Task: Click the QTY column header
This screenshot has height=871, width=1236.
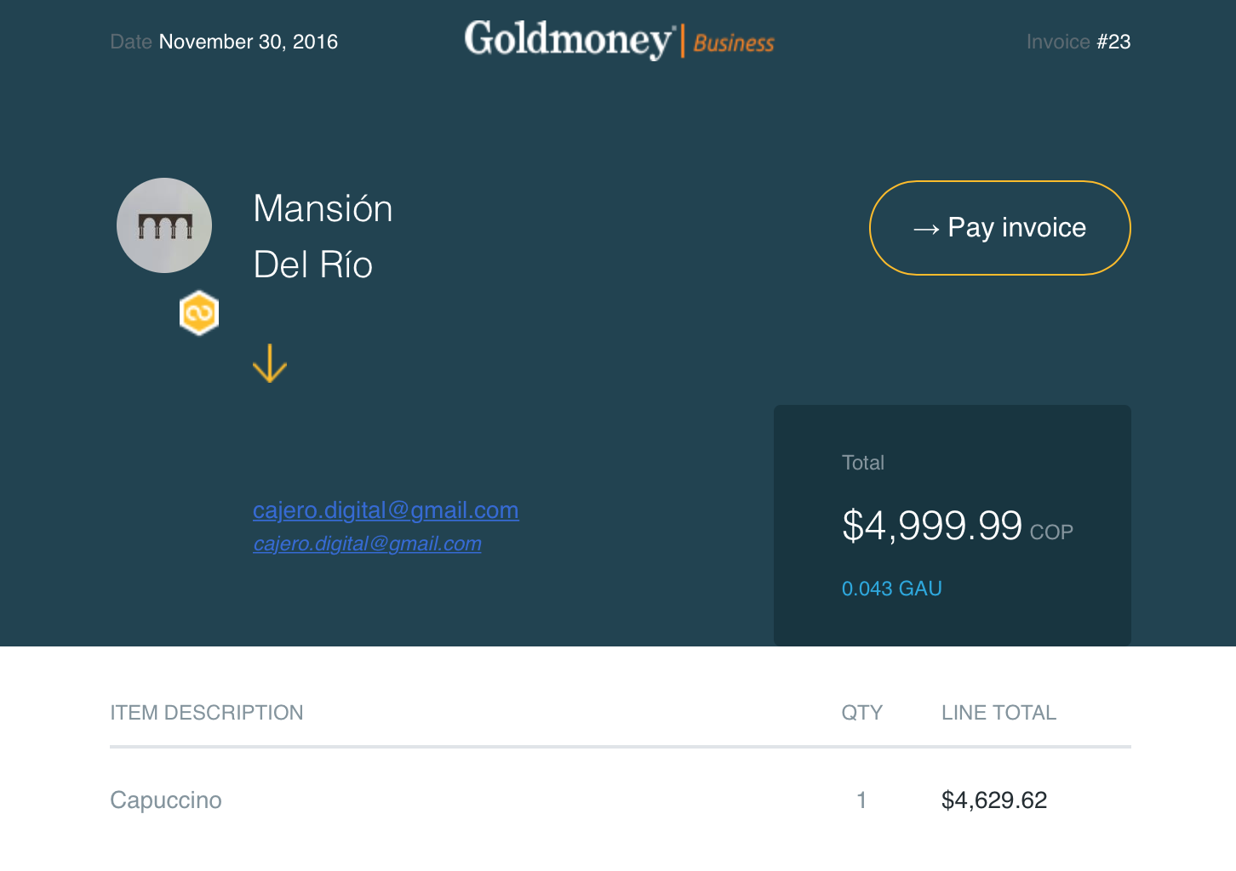Action: tap(862, 713)
